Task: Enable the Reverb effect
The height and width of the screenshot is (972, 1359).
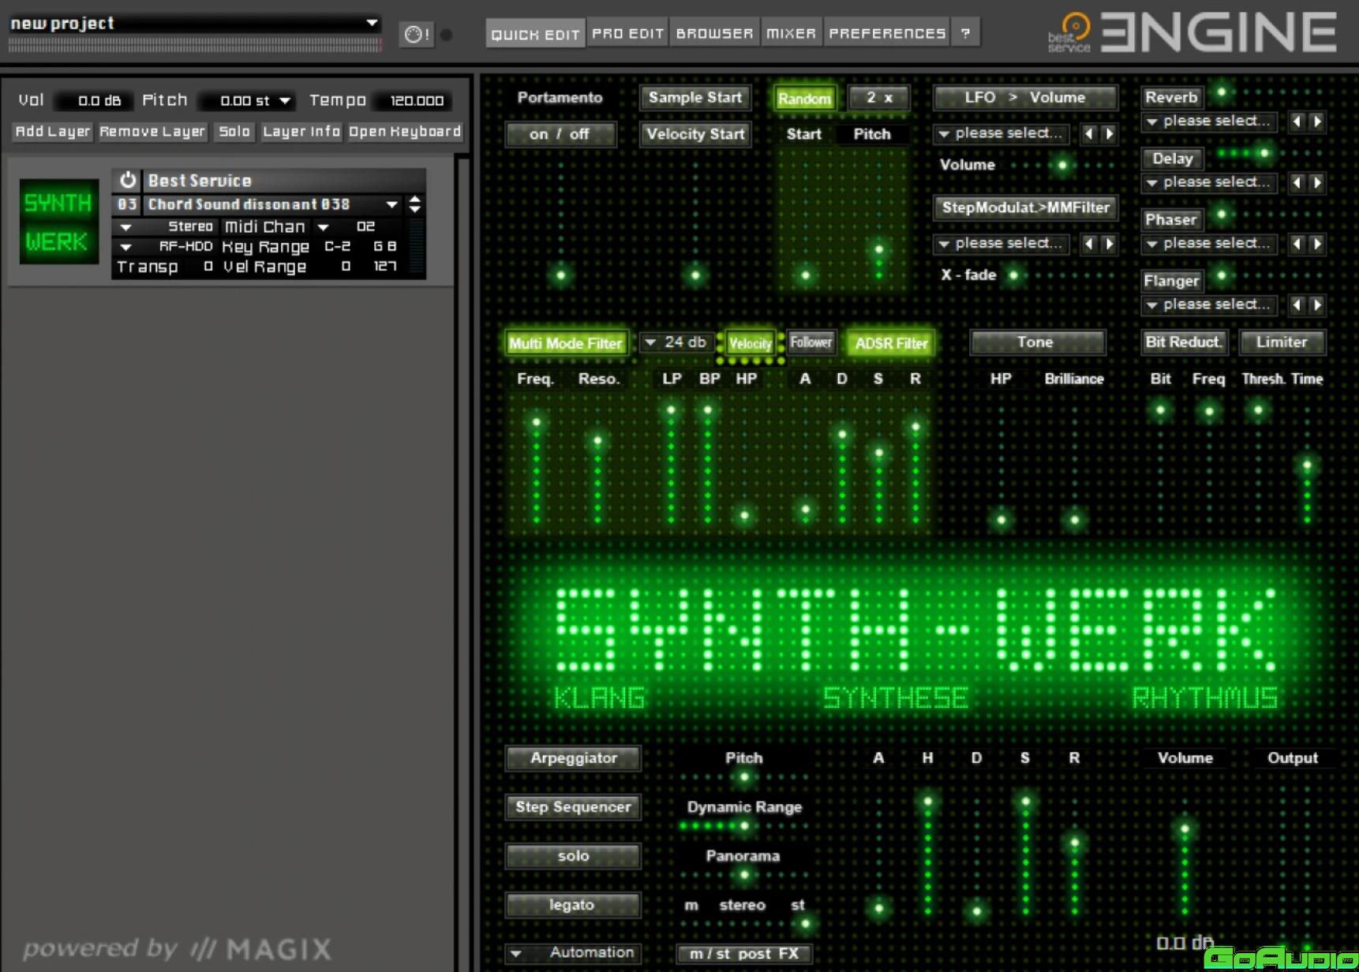Action: 1172,97
